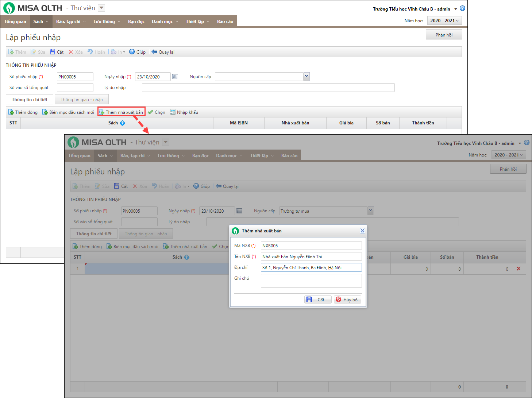Open Nguồn cấp Trường tự mua dropdown in front window
This screenshot has height=398, width=532.
(371, 211)
